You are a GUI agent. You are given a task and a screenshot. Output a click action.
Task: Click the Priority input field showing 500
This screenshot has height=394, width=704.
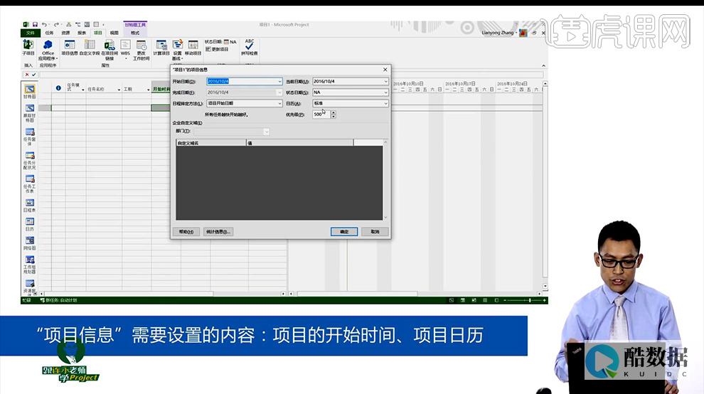(x=321, y=114)
